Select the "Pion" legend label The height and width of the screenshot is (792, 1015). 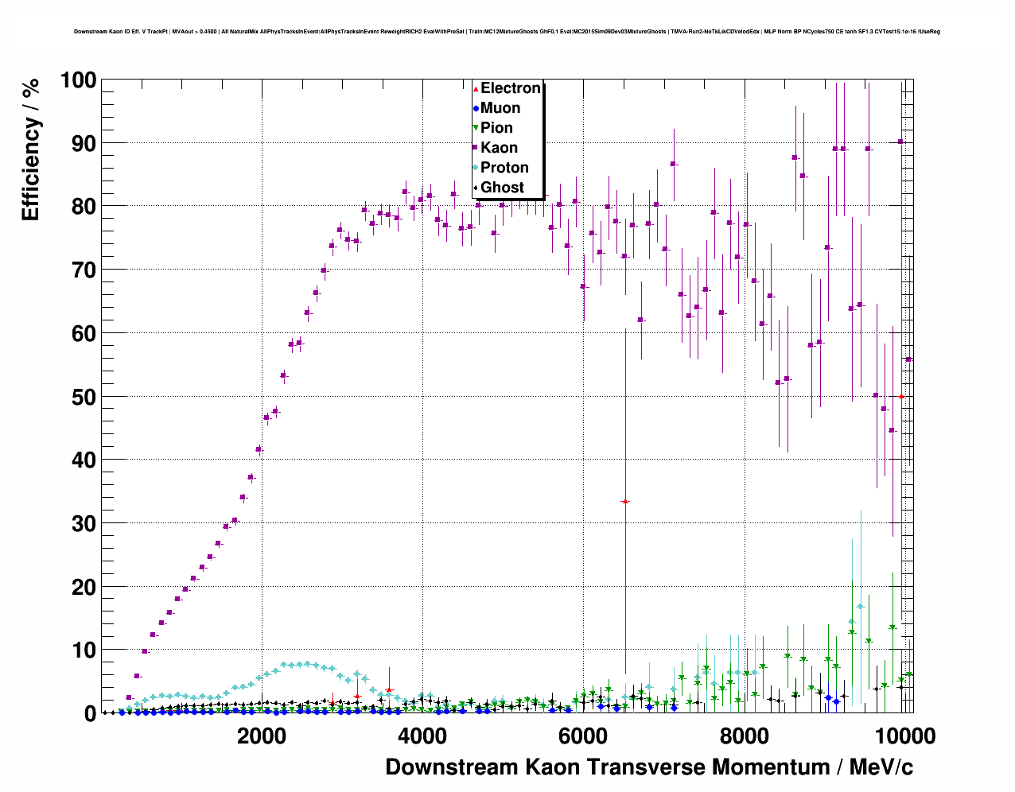496,128
